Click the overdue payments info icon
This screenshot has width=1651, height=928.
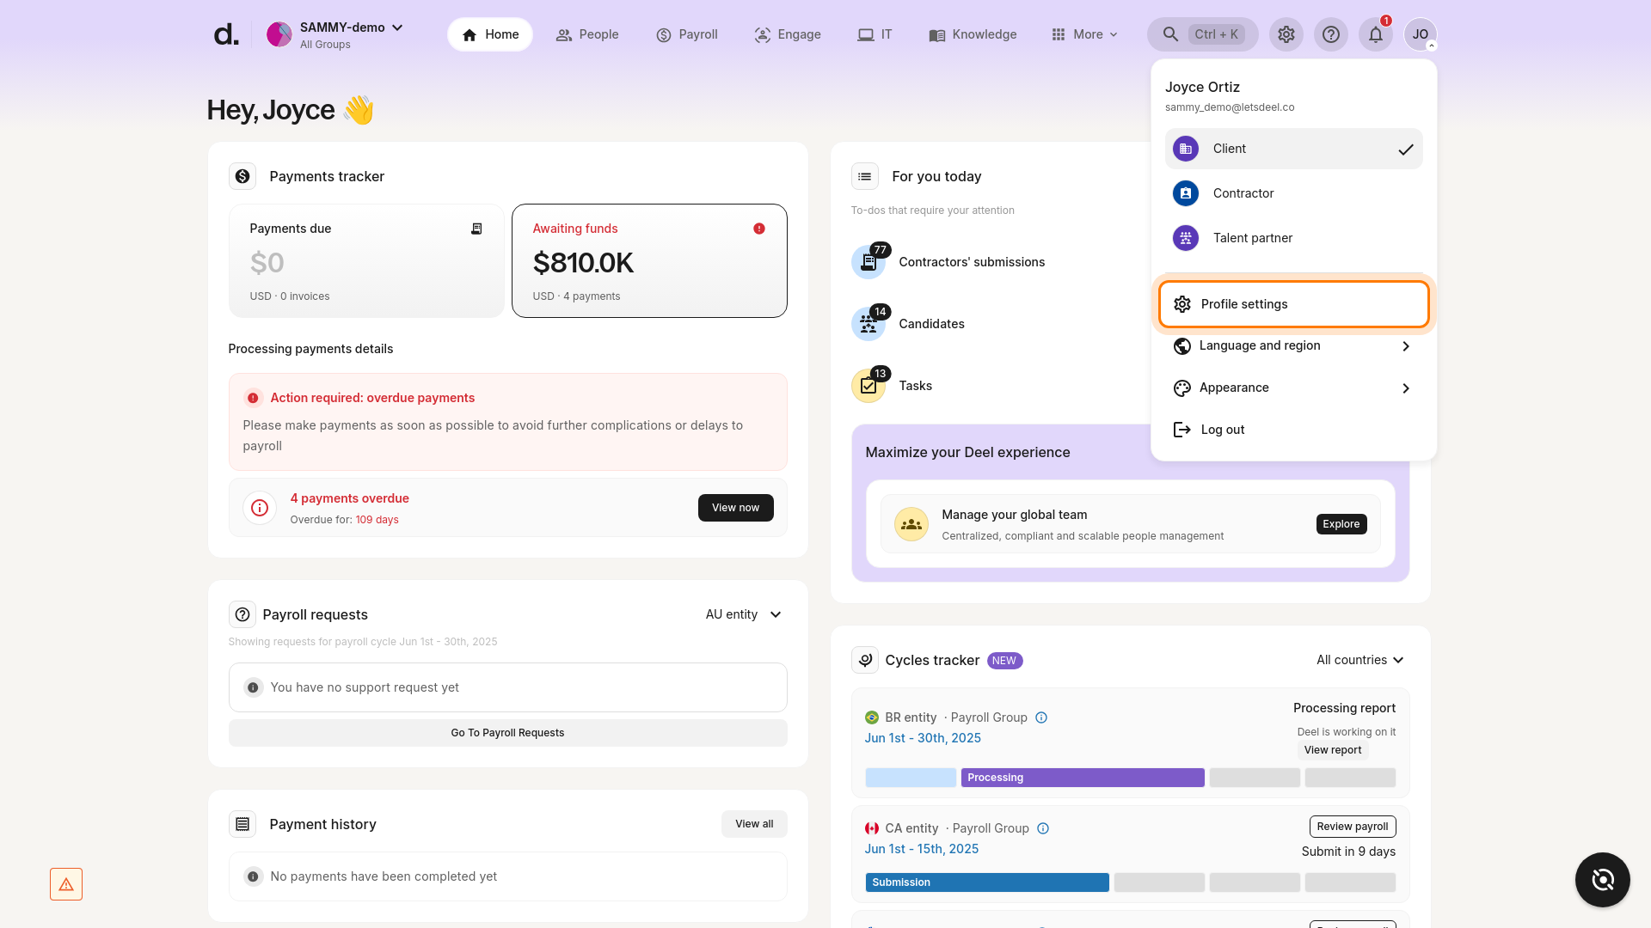[x=260, y=508]
